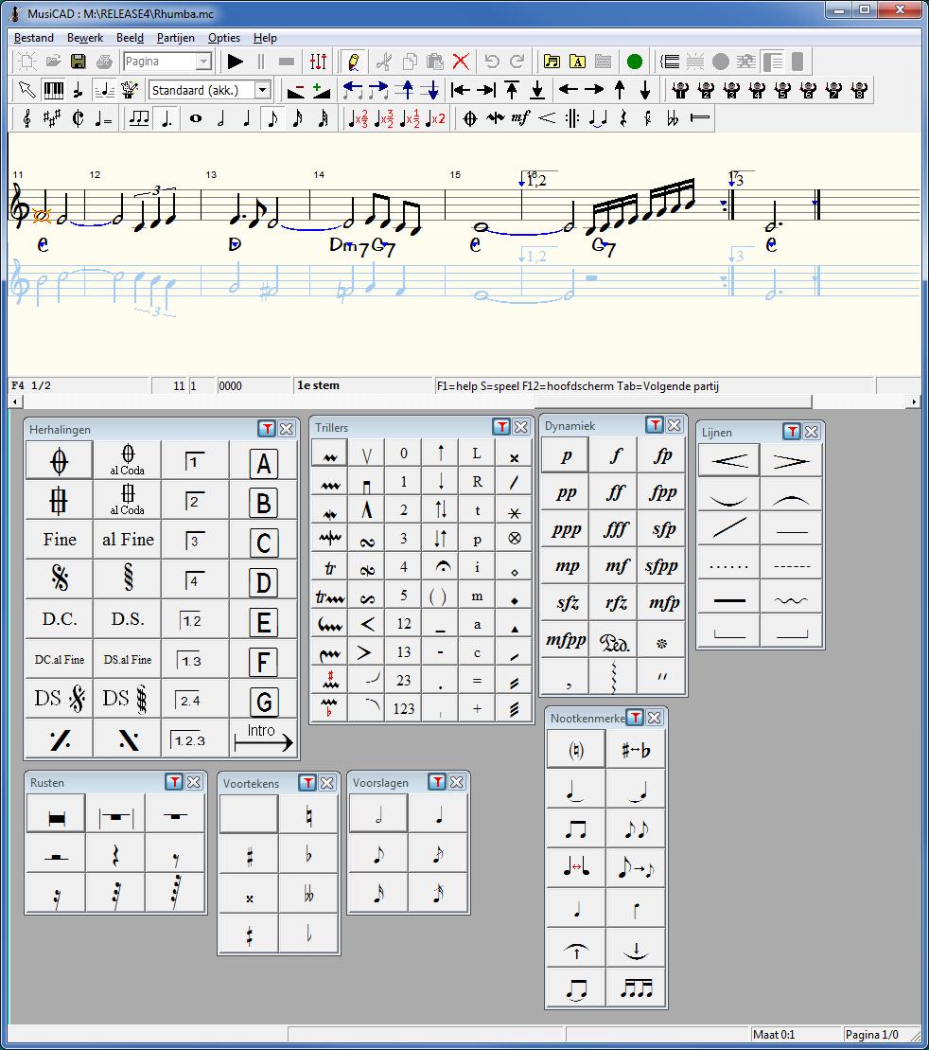The height and width of the screenshot is (1050, 929).
Task: Click the Segno symbol in Herhalingen
Action: 59,578
